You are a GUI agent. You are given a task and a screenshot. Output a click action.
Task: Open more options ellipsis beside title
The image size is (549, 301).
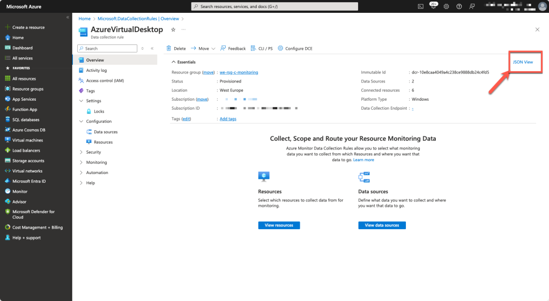(x=183, y=29)
